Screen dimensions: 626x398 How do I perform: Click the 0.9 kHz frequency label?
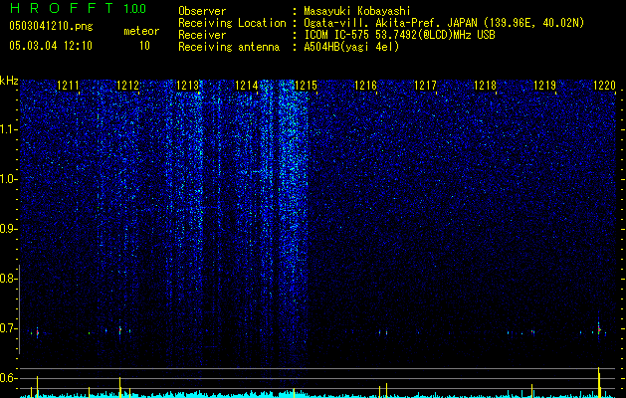click(x=8, y=229)
